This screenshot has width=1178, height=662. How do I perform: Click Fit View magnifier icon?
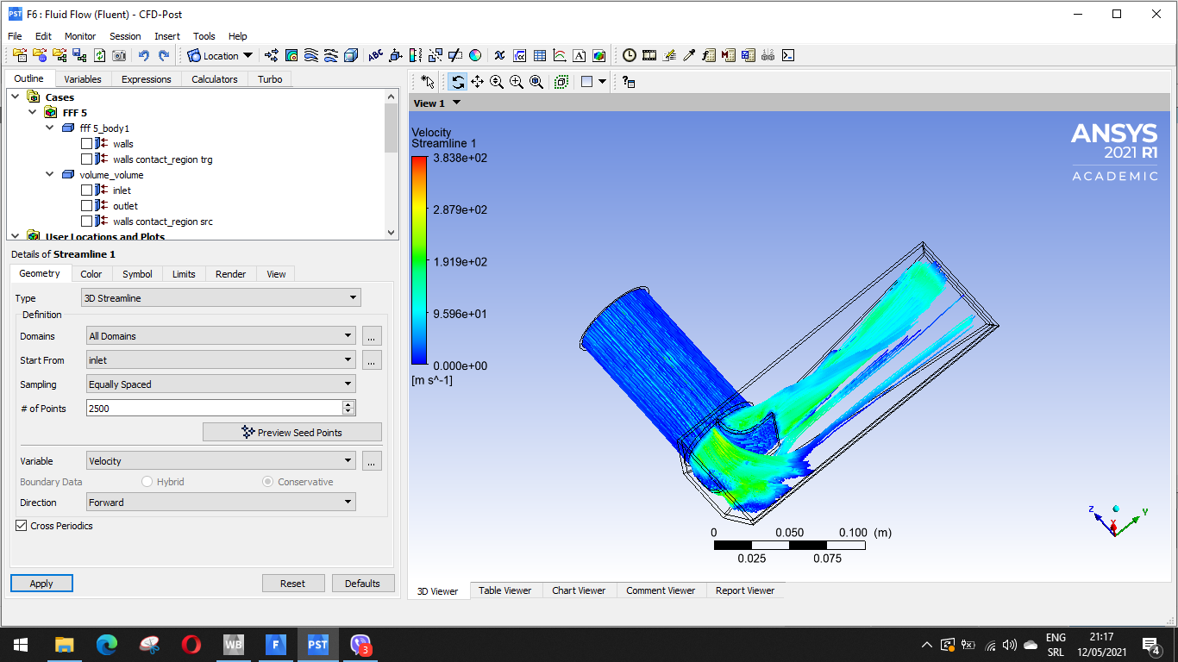[x=536, y=81]
